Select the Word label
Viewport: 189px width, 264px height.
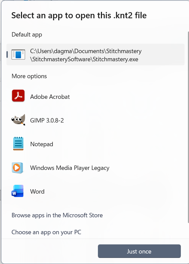tap(37, 192)
